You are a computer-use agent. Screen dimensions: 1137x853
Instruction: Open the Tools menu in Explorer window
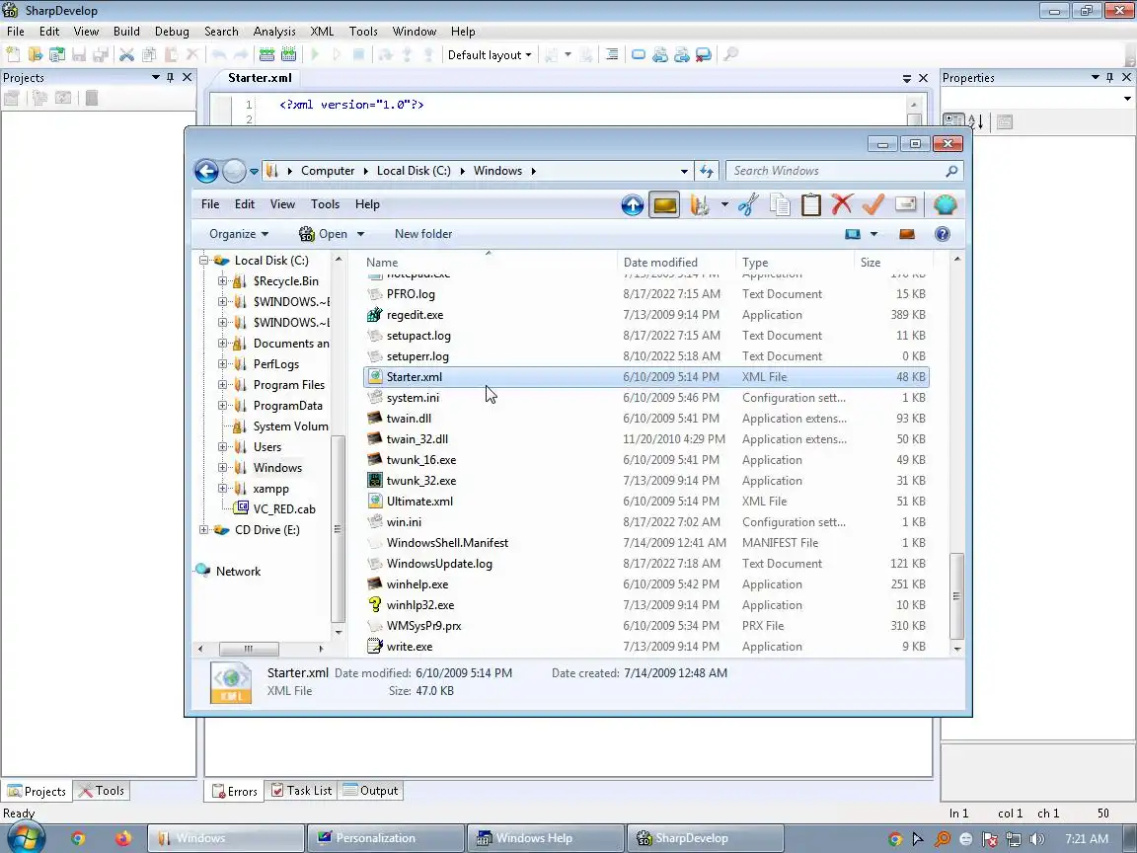tap(325, 204)
